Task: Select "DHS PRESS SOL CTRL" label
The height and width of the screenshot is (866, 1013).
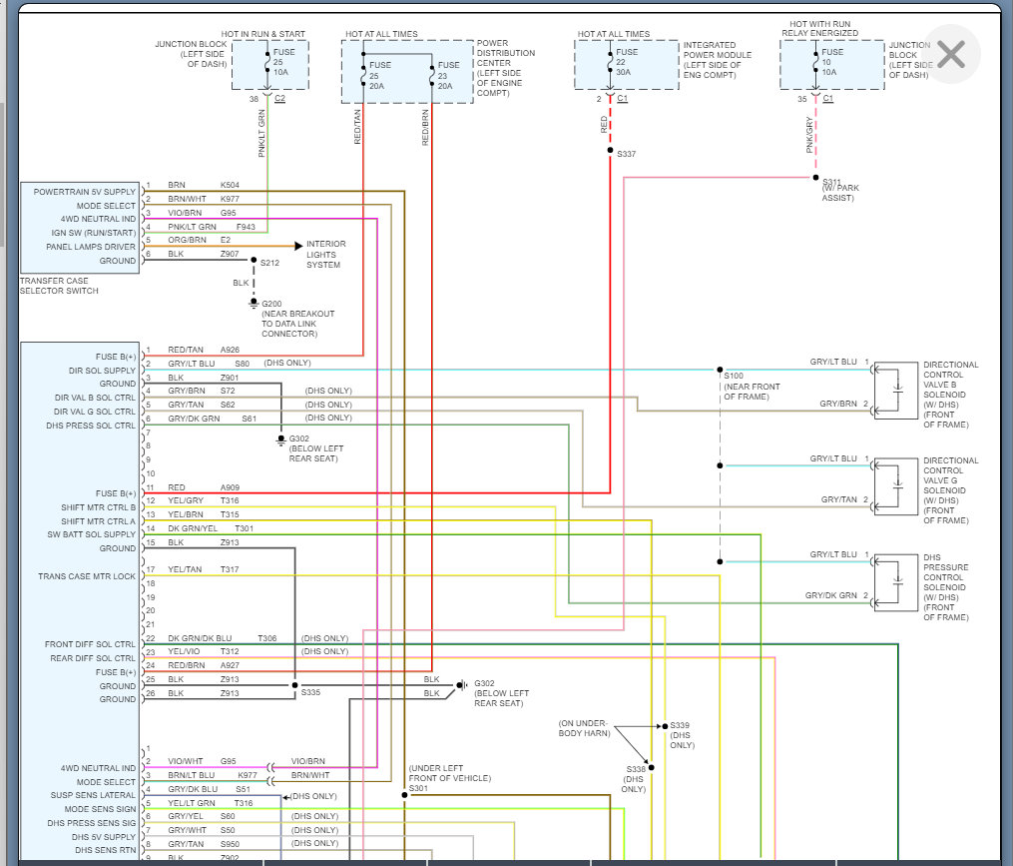Action: click(91, 426)
